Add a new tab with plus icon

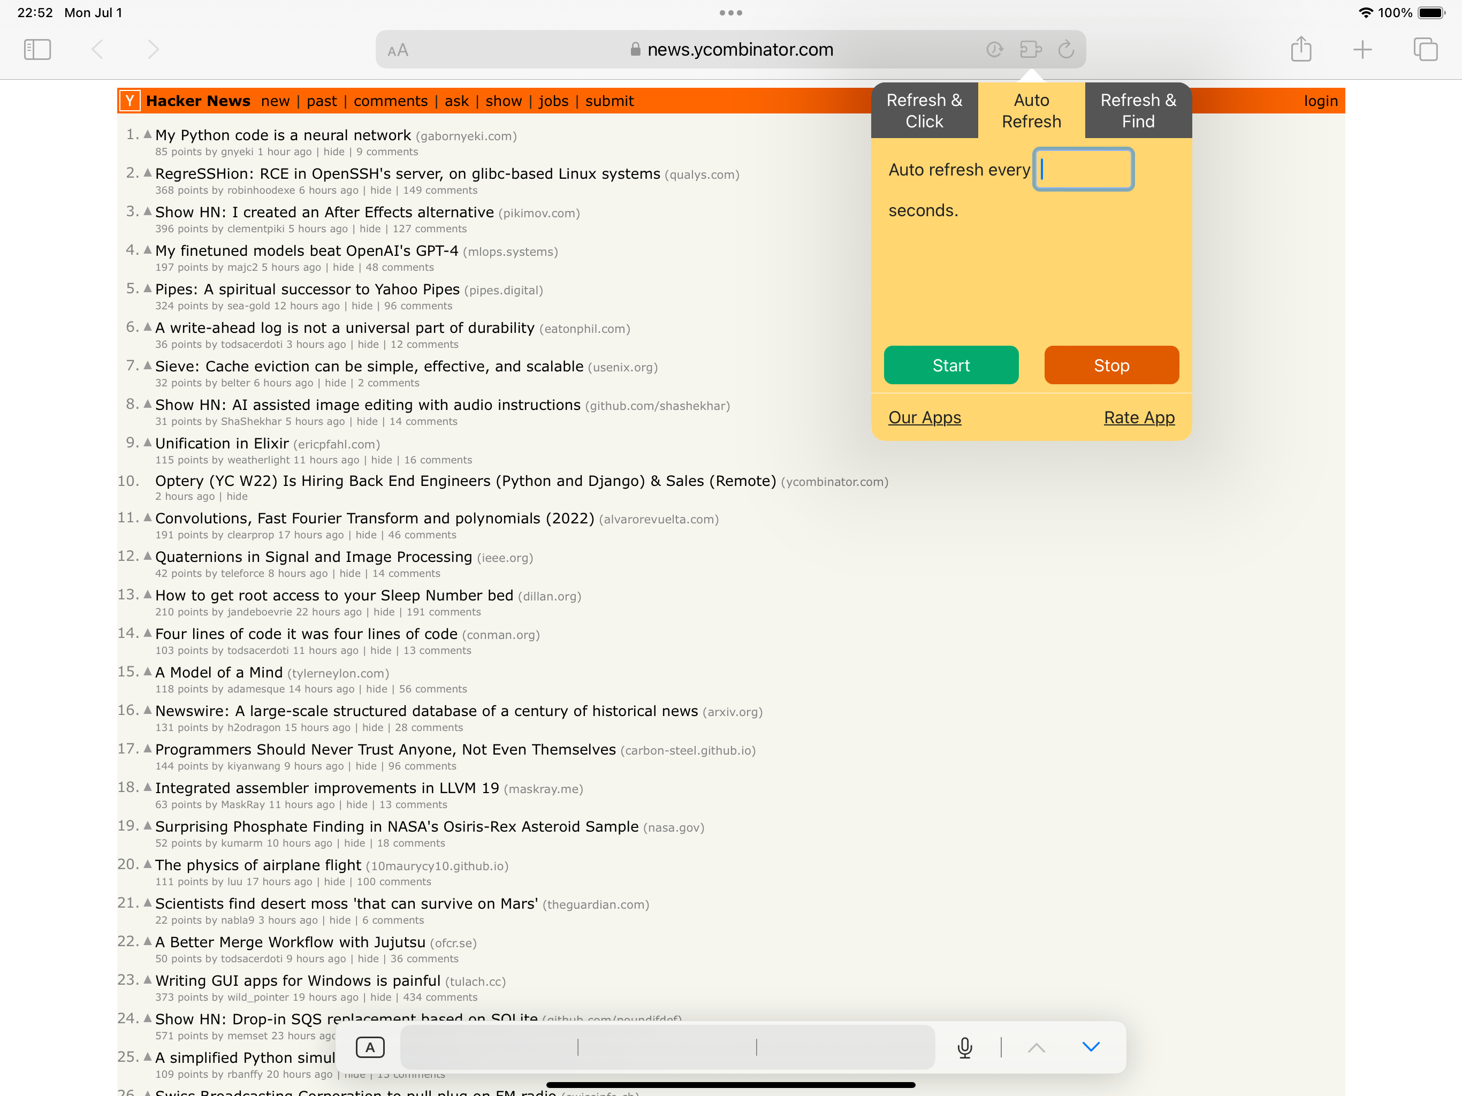(x=1362, y=50)
